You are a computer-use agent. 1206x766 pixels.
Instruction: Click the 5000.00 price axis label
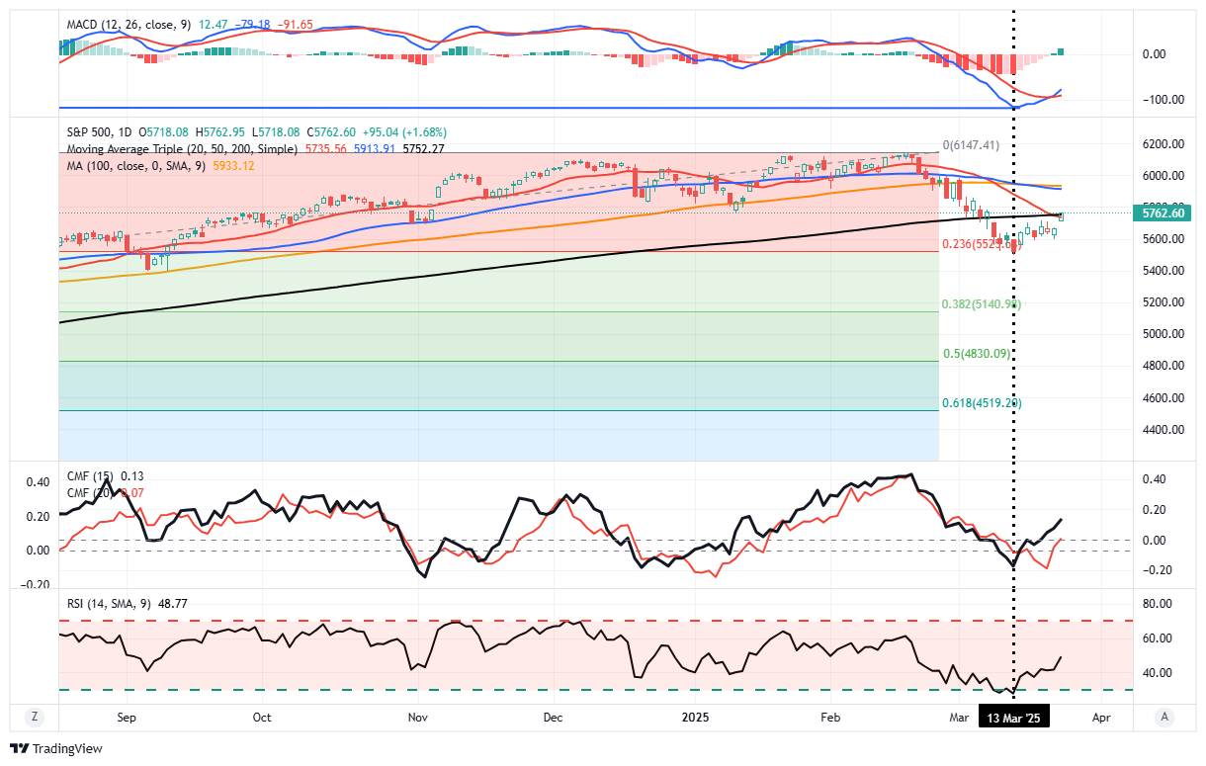(x=1163, y=334)
